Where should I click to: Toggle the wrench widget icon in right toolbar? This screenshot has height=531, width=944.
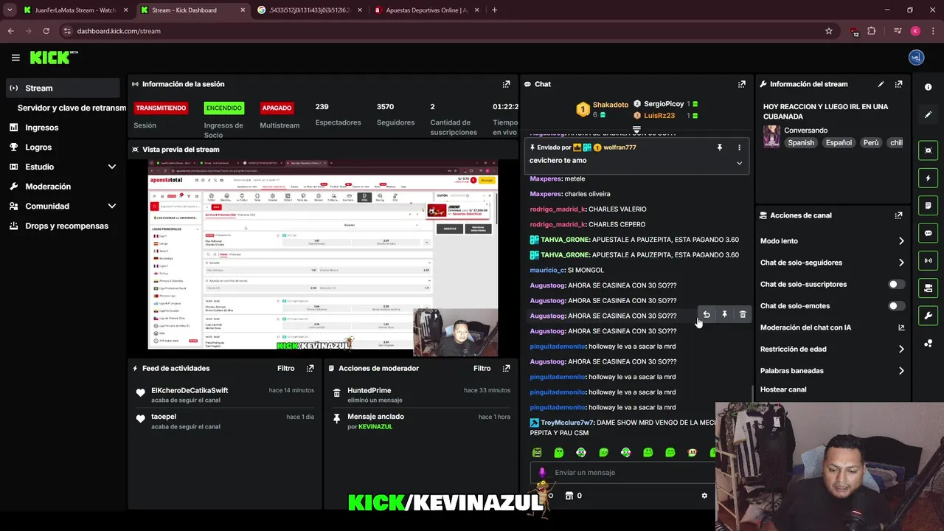click(928, 316)
